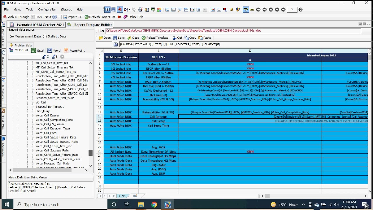Click the step forward replay arrow button
Image resolution: width=373 pixels, height=210 pixels.
point(277,10)
